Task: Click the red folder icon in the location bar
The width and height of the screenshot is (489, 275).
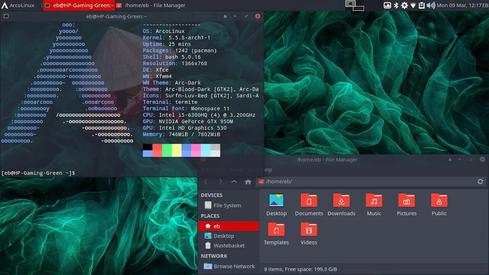Action: coord(261,182)
